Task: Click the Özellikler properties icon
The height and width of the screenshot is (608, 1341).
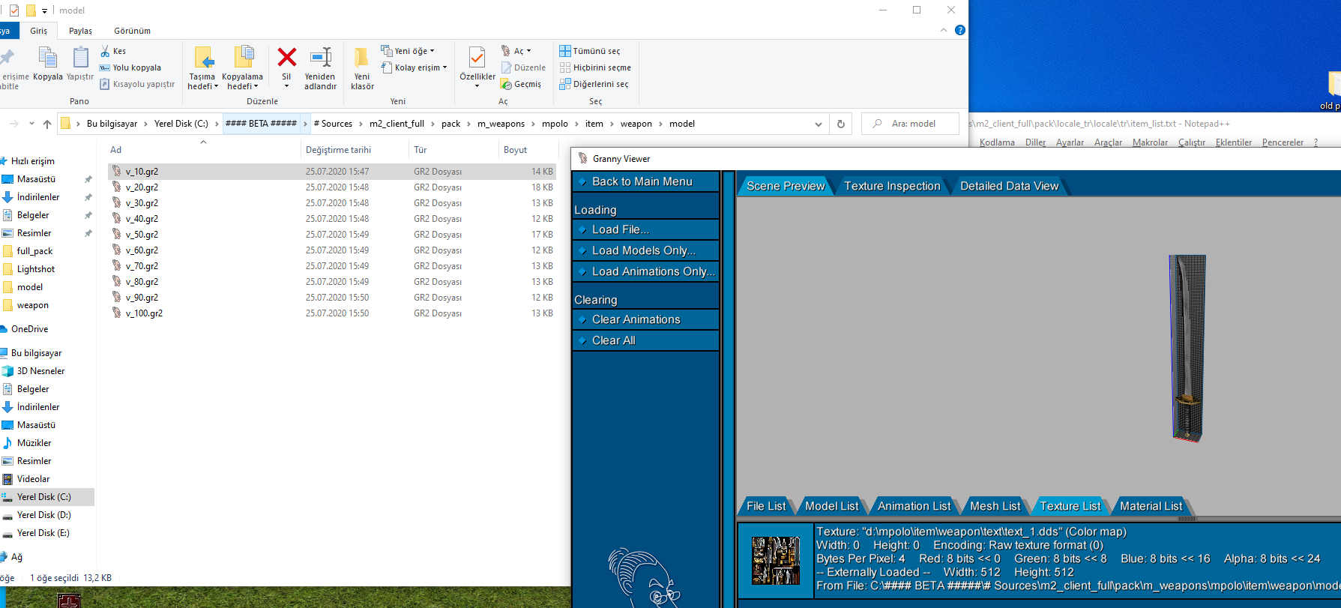Action: (477, 58)
